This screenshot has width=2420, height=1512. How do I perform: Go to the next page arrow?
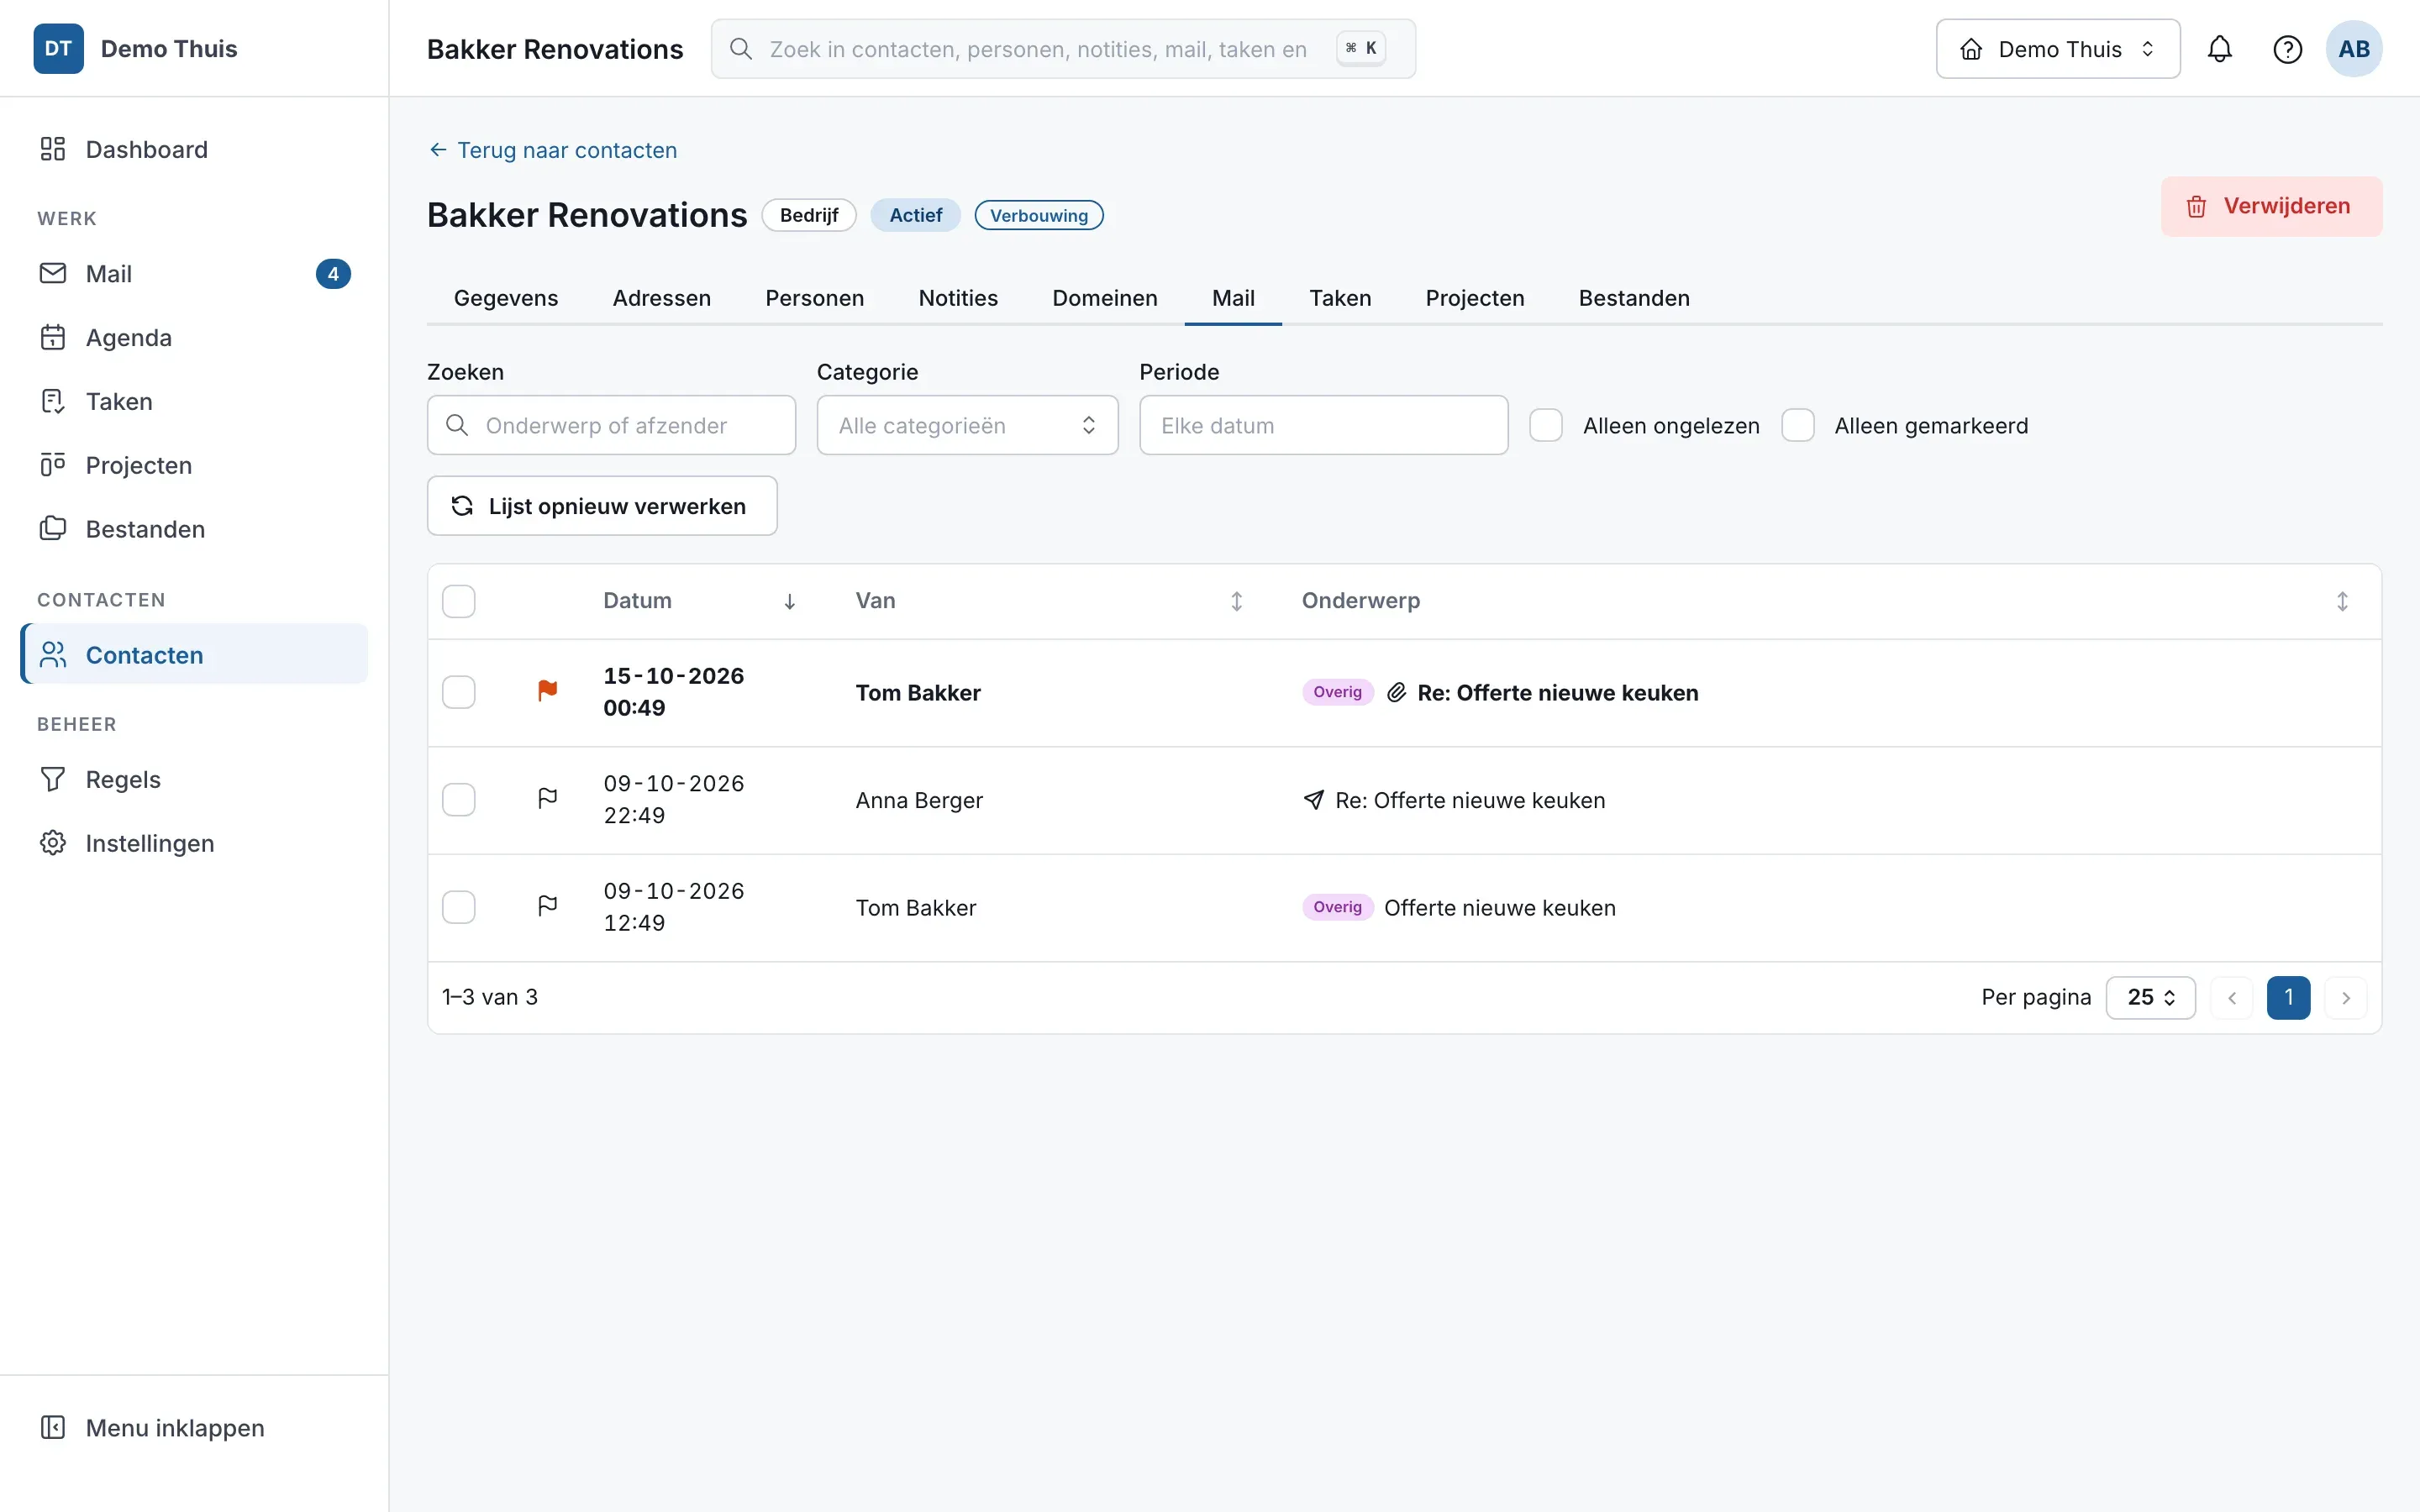coord(2345,998)
